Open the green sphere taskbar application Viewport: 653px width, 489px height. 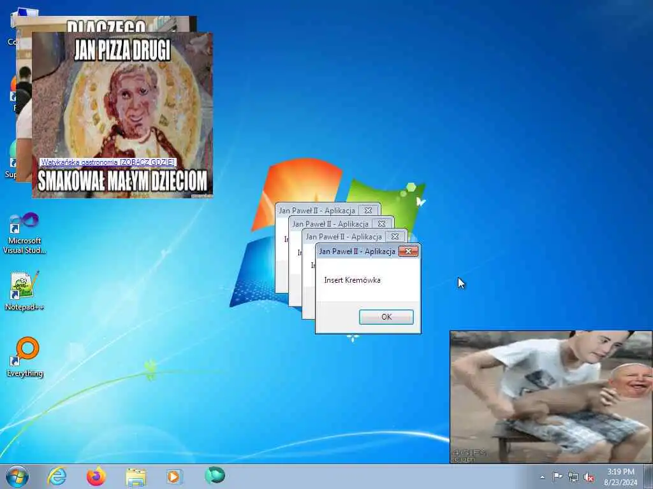(x=215, y=476)
